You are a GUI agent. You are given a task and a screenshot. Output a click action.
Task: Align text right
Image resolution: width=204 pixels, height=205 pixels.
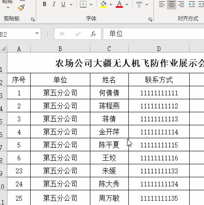[181, 4]
